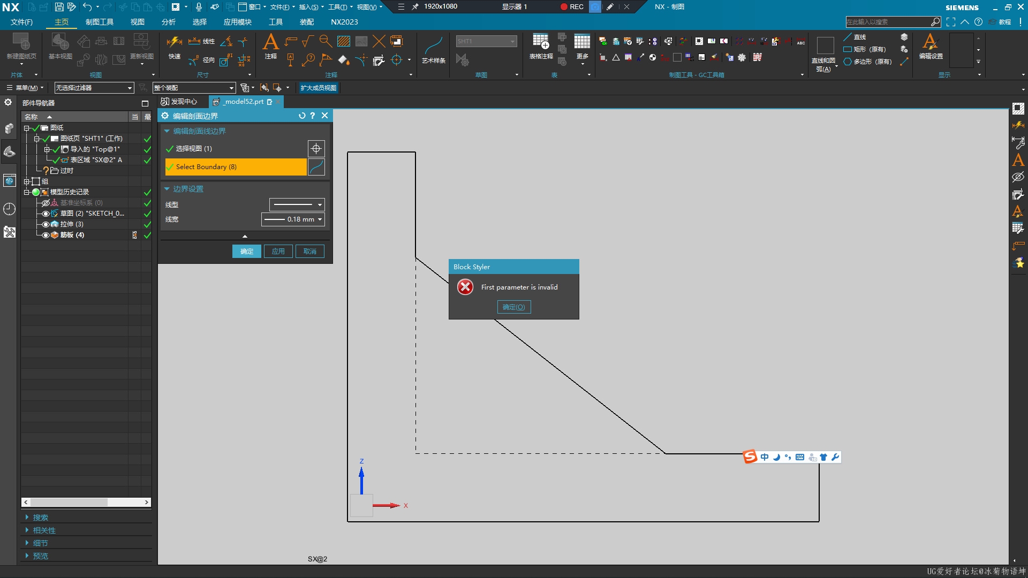Toggle the green status dot of 模型历史记录
This screenshot has width=1028, height=578.
tap(36, 192)
